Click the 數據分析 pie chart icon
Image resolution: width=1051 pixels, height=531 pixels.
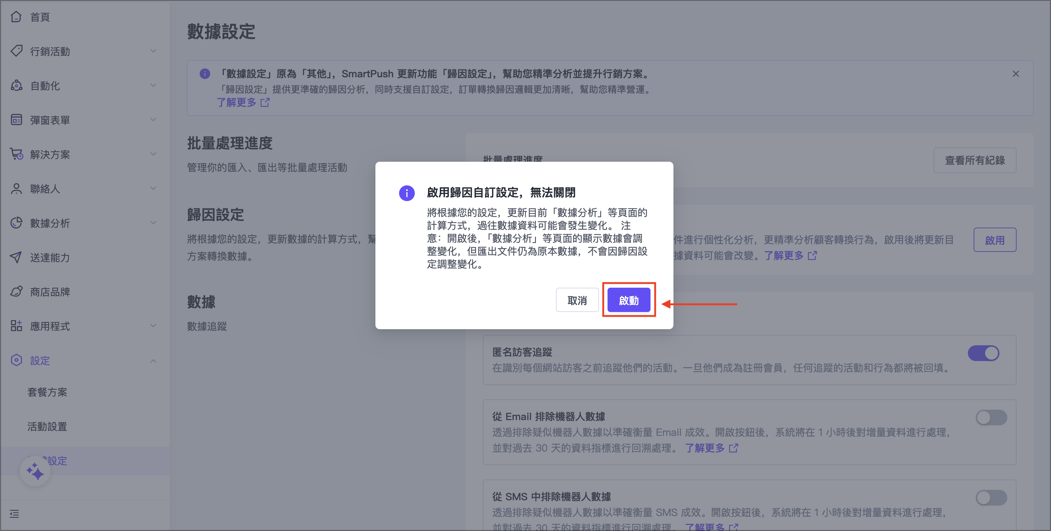coord(16,223)
